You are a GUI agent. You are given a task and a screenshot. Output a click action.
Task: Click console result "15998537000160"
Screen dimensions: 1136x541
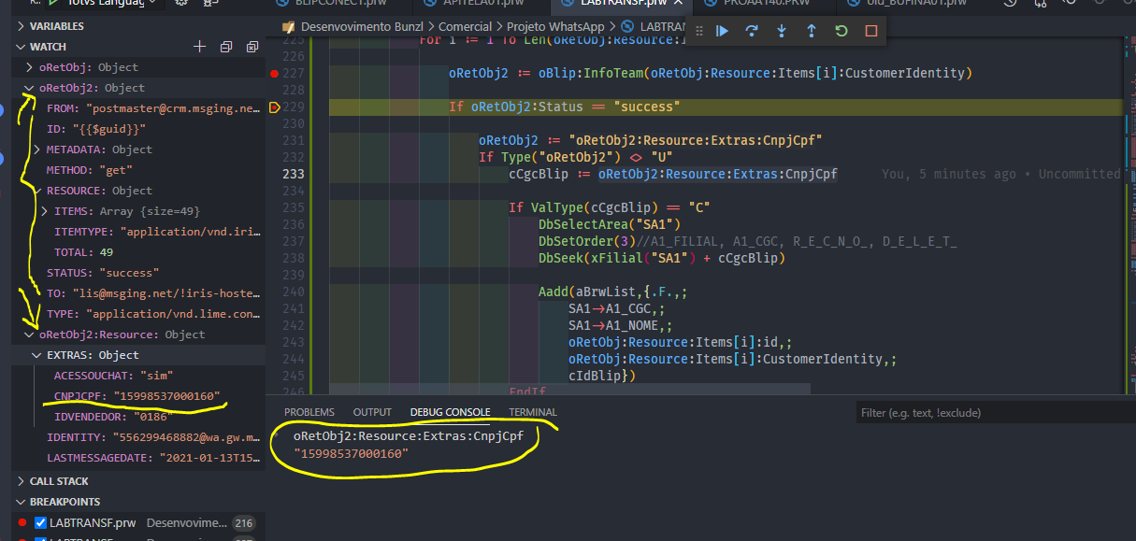[352, 454]
